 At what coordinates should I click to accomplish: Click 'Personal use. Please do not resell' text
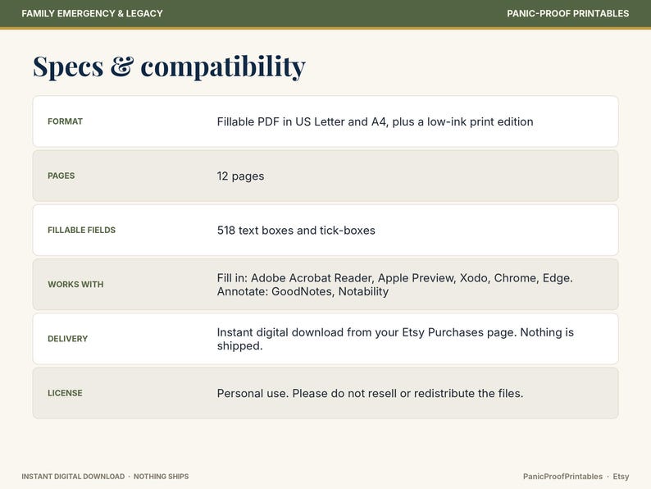coord(307,394)
